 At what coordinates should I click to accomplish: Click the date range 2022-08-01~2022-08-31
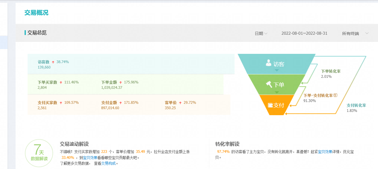pyautogui.click(x=304, y=33)
